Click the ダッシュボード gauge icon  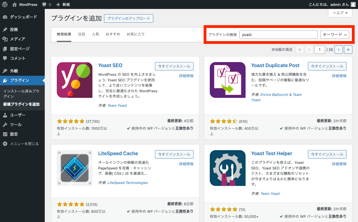[x=5, y=17]
